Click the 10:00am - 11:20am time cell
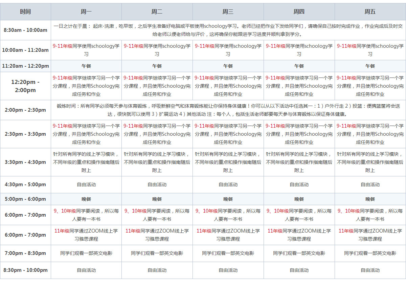Image resolution: width=406 pixels, height=282 pixels. pos(25,50)
